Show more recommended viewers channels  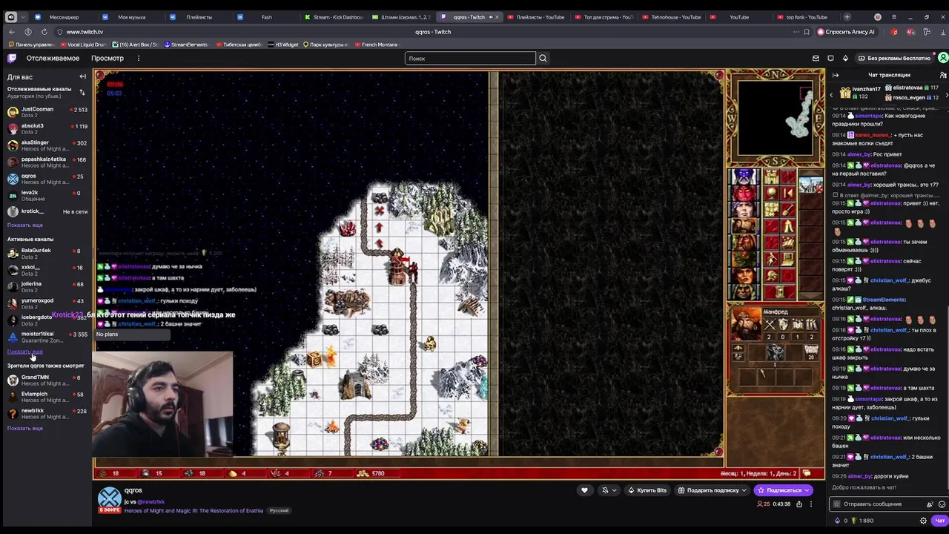[25, 428]
